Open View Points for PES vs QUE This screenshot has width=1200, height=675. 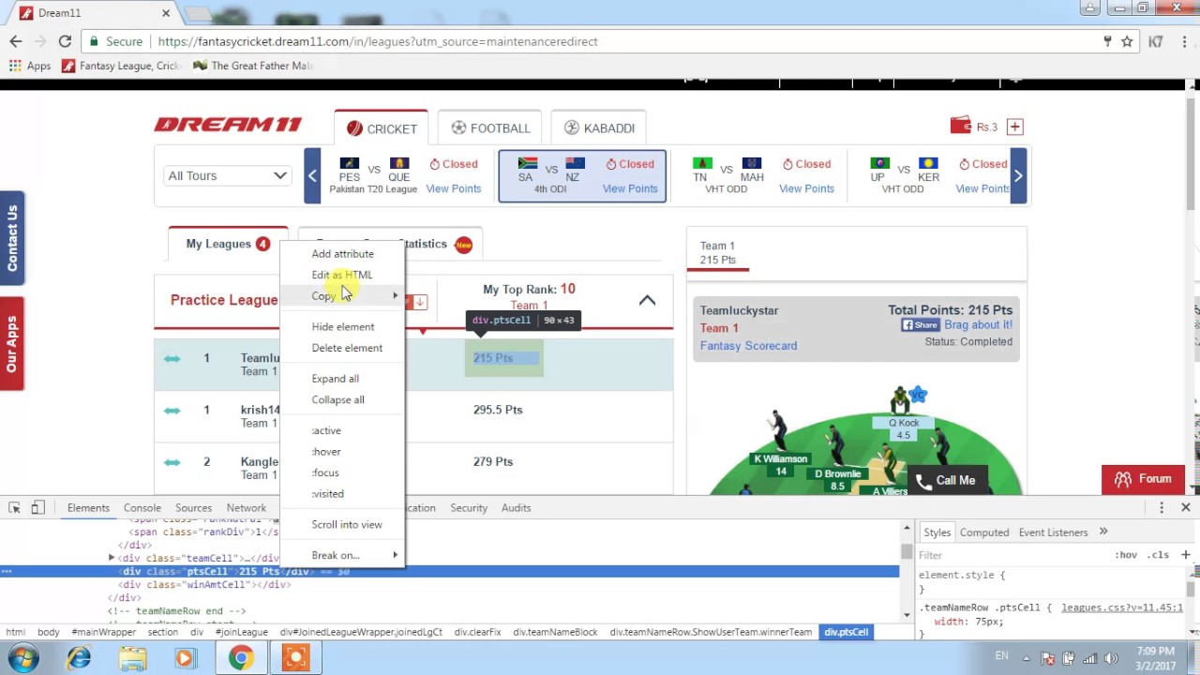tap(454, 188)
